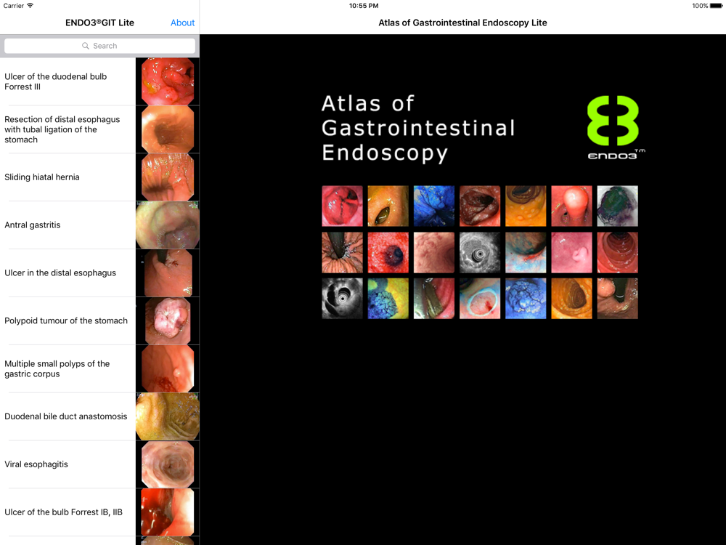Viewport: 726px width, 545px height.
Task: Click the 10:55 PM clock
Action: (x=364, y=6)
